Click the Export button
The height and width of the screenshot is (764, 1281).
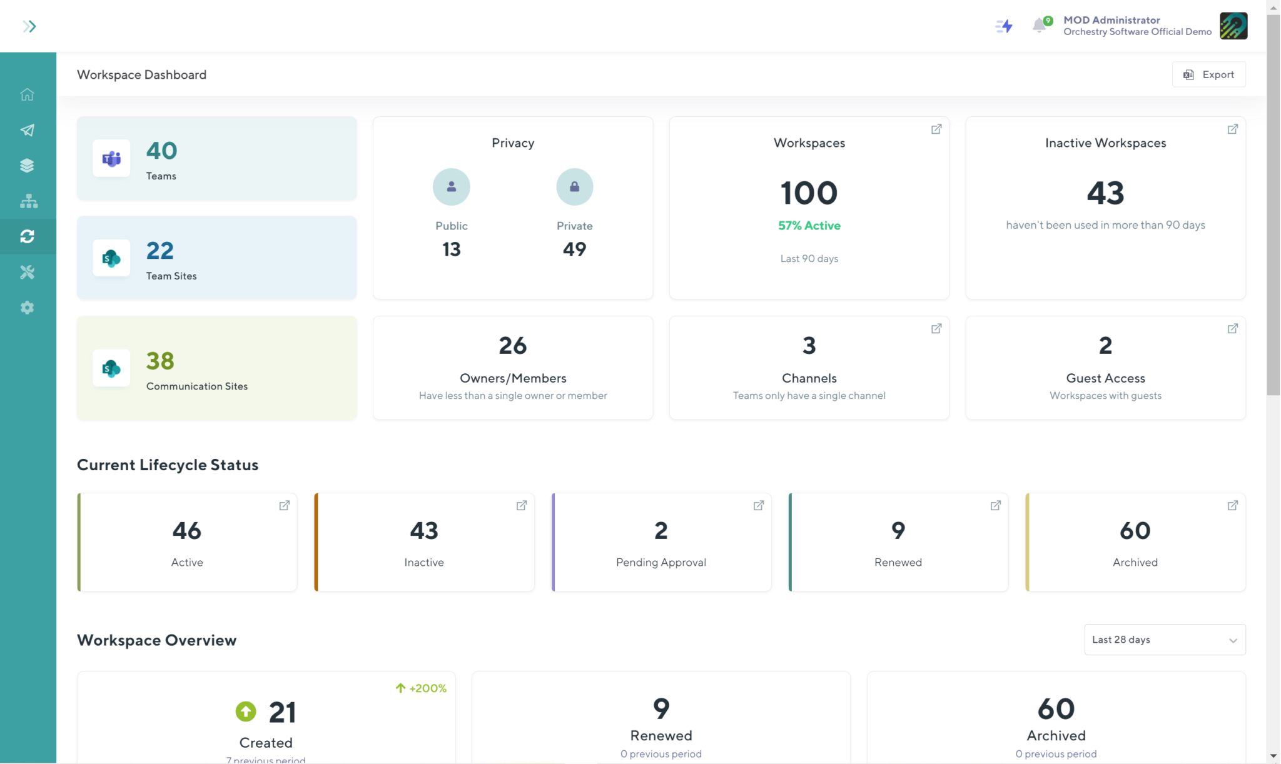pyautogui.click(x=1208, y=74)
